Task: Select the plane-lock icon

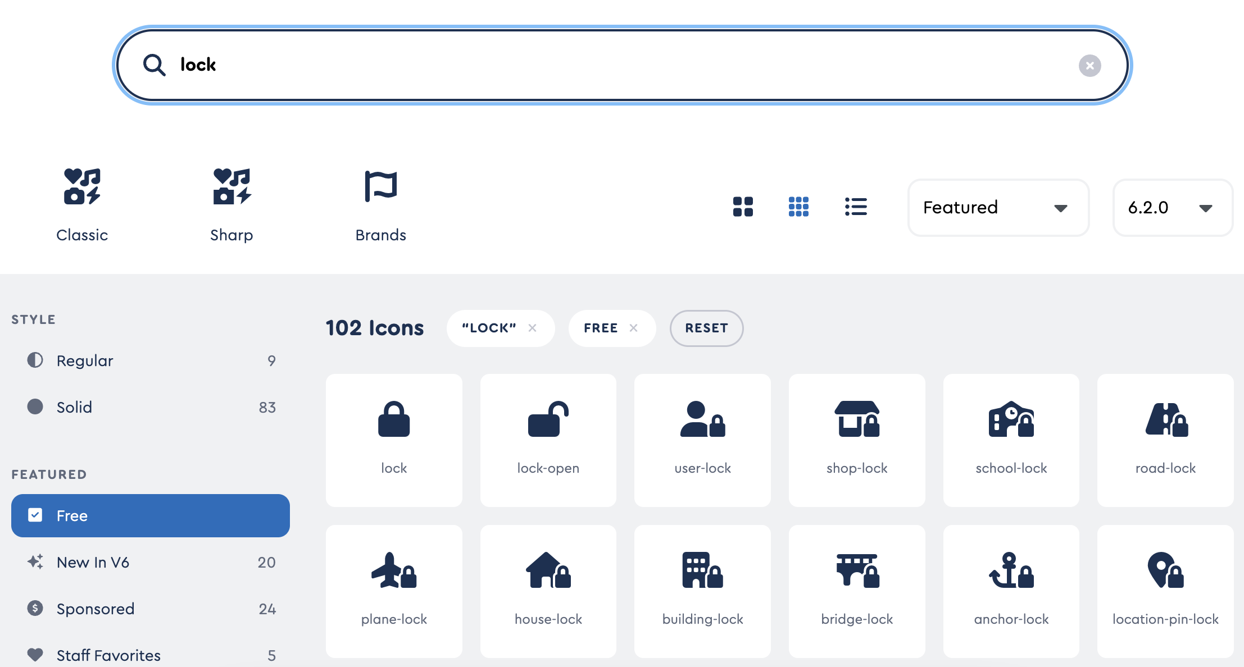Action: 394,591
